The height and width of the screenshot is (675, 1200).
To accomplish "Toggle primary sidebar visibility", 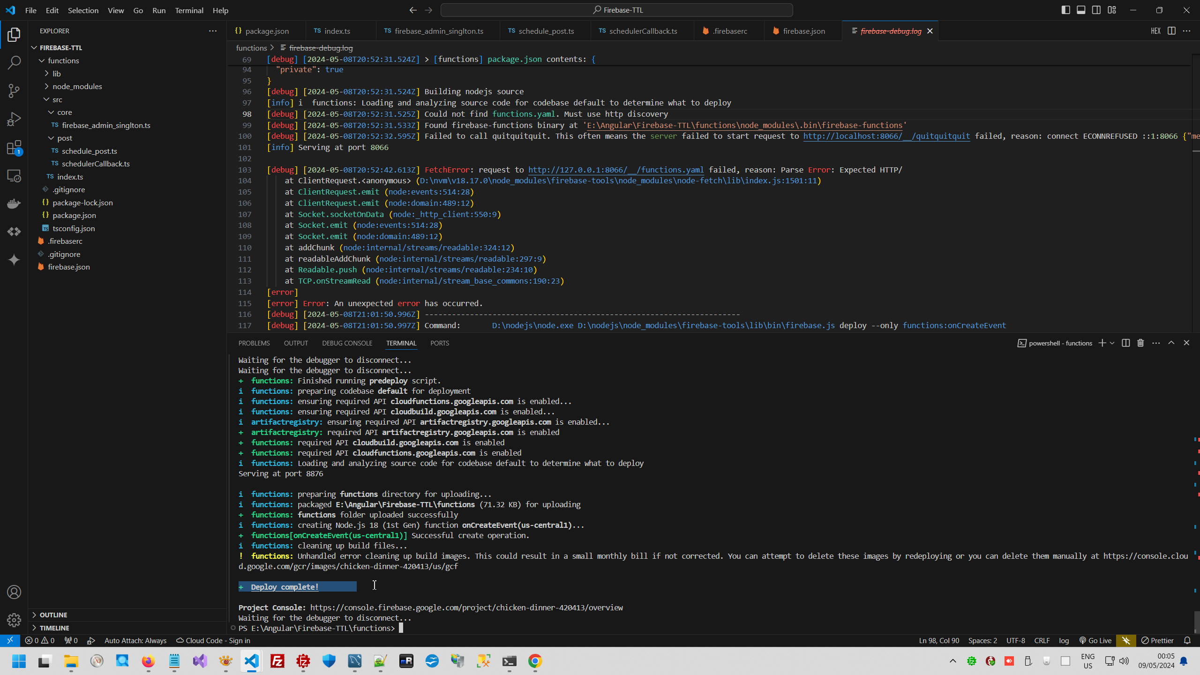I will coord(1065,10).
